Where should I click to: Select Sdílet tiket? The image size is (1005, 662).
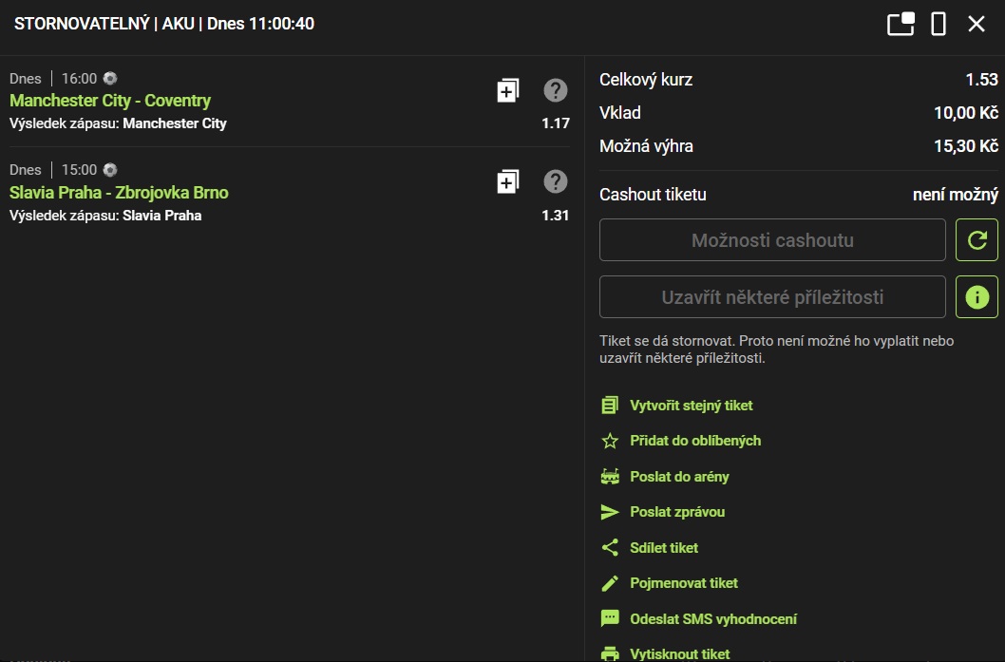pyautogui.click(x=664, y=548)
